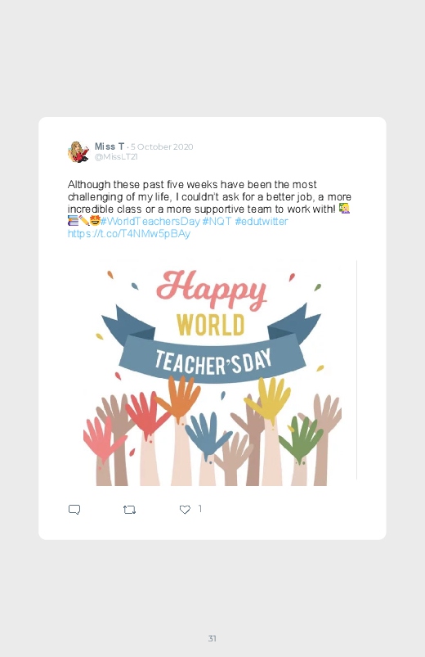
Task: Open the #edutwitter hashtag
Action: (x=262, y=221)
